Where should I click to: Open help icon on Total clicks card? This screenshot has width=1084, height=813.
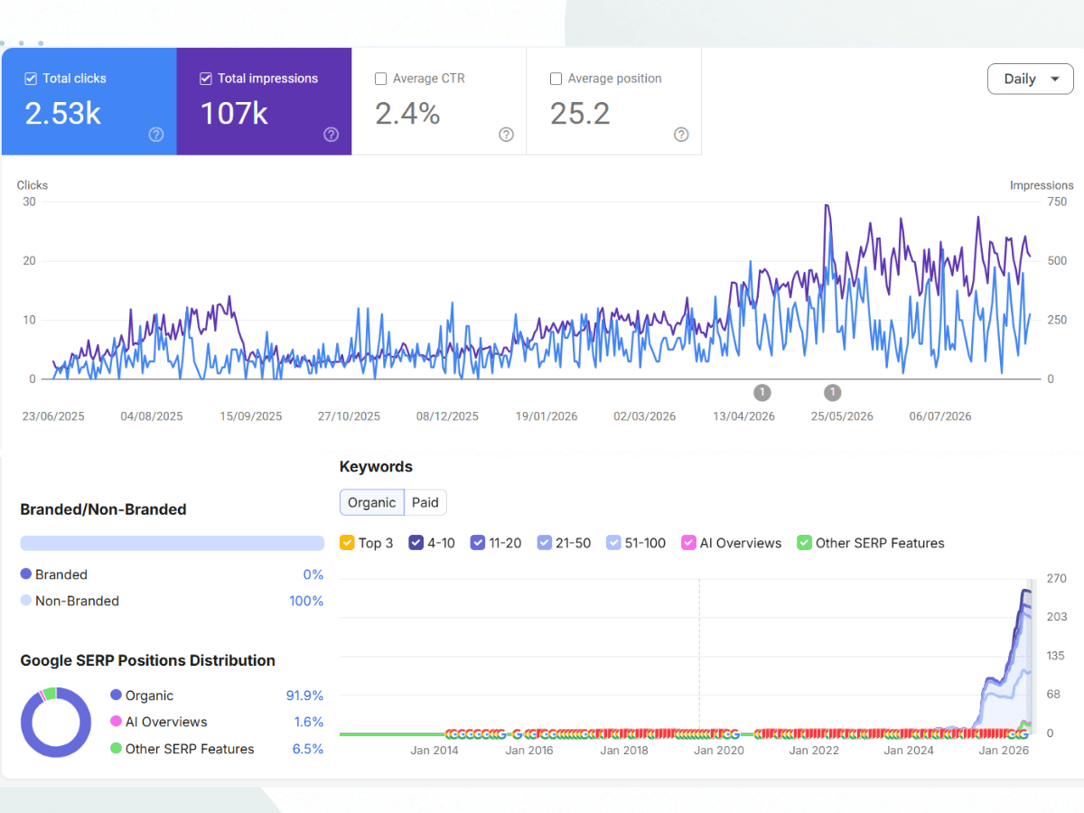click(156, 135)
